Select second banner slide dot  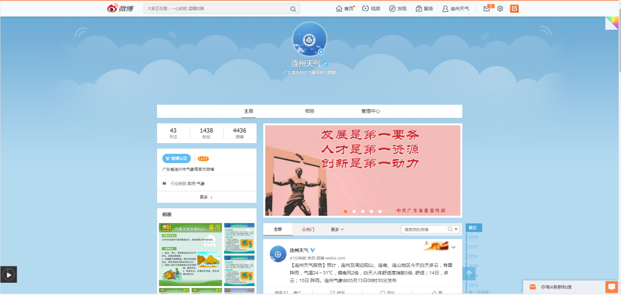click(354, 211)
